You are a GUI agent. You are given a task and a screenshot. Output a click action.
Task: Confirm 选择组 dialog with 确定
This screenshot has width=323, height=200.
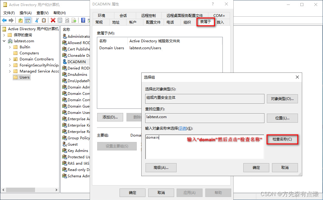[256, 168]
